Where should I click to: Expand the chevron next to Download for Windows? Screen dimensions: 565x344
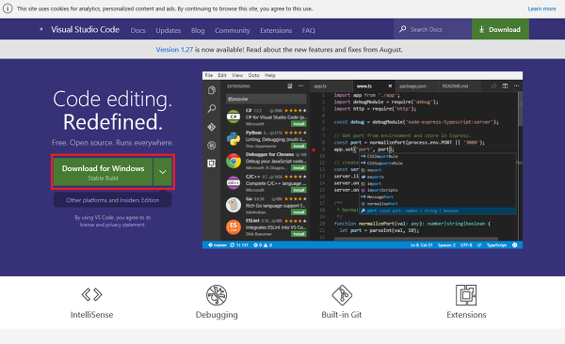point(163,172)
